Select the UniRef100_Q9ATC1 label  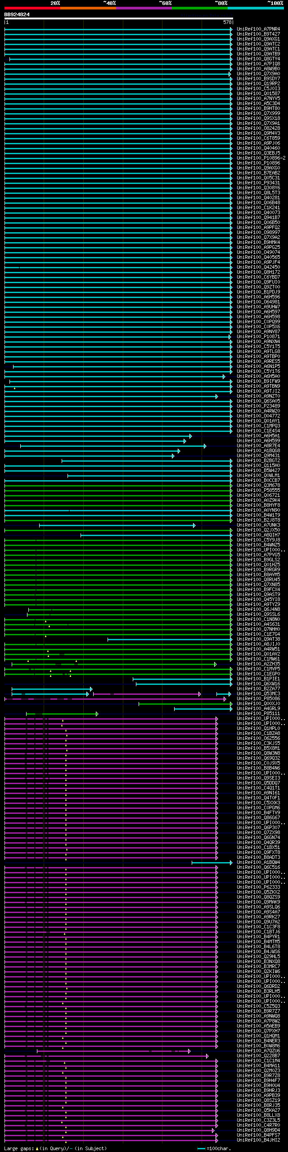(x=258, y=49)
